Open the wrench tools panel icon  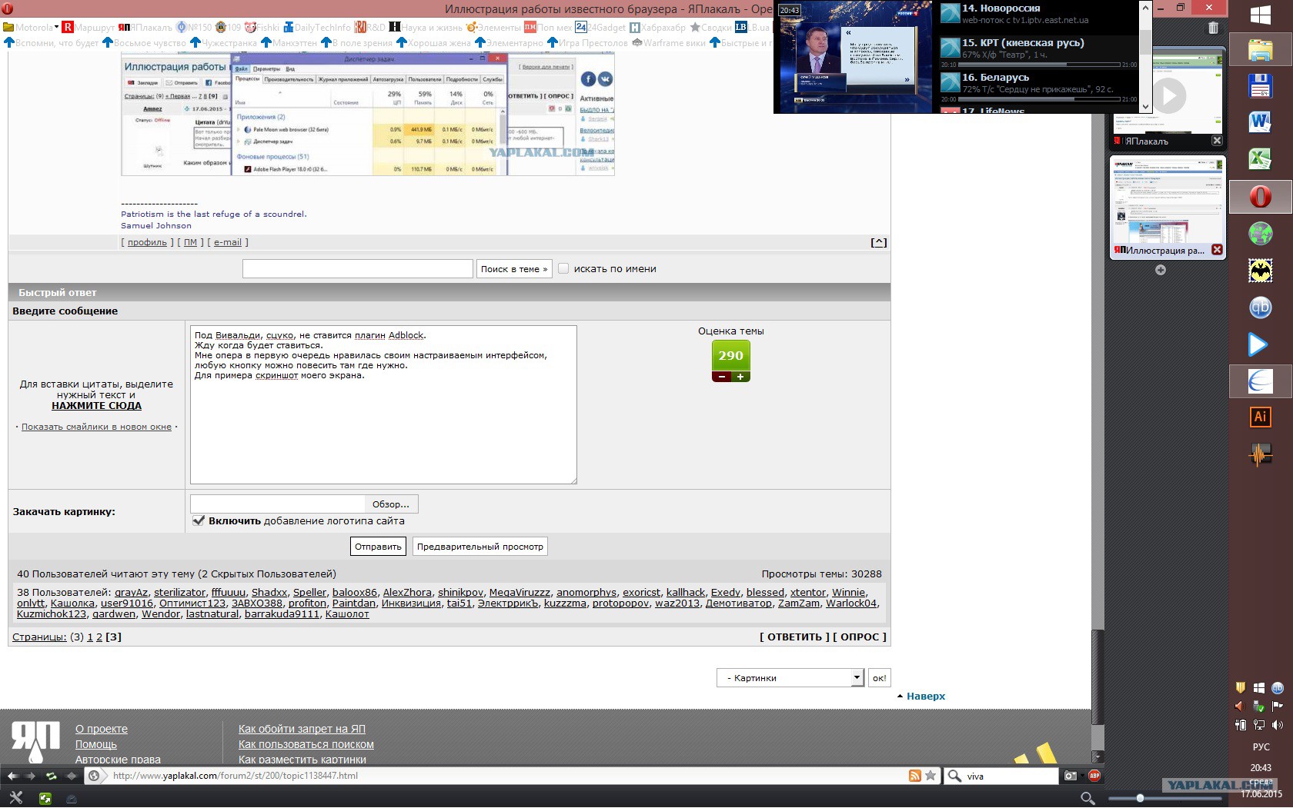tap(15, 798)
